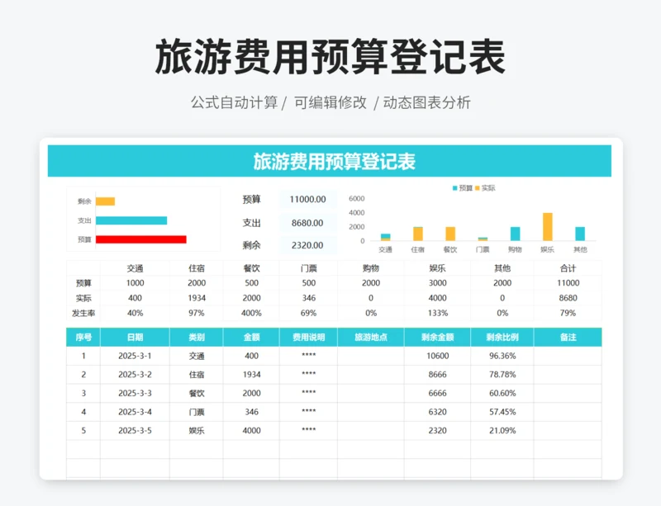Select the 金额 column header
This screenshot has width=661, height=506.
pyautogui.click(x=251, y=337)
